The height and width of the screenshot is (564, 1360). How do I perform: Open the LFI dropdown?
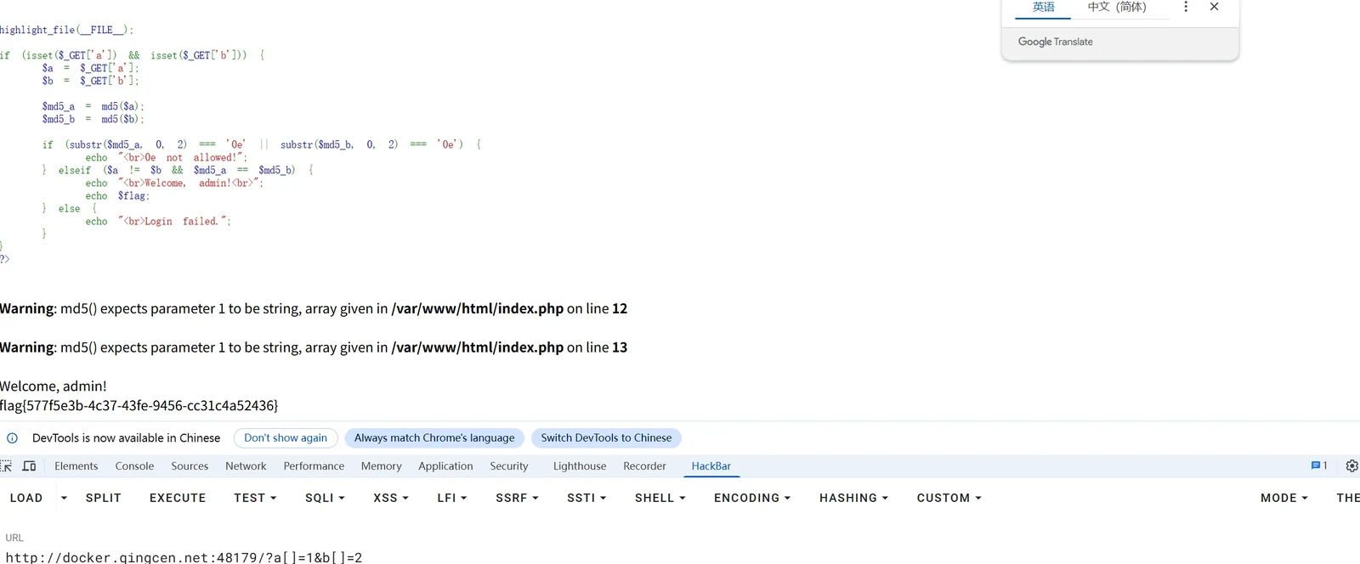[452, 498]
